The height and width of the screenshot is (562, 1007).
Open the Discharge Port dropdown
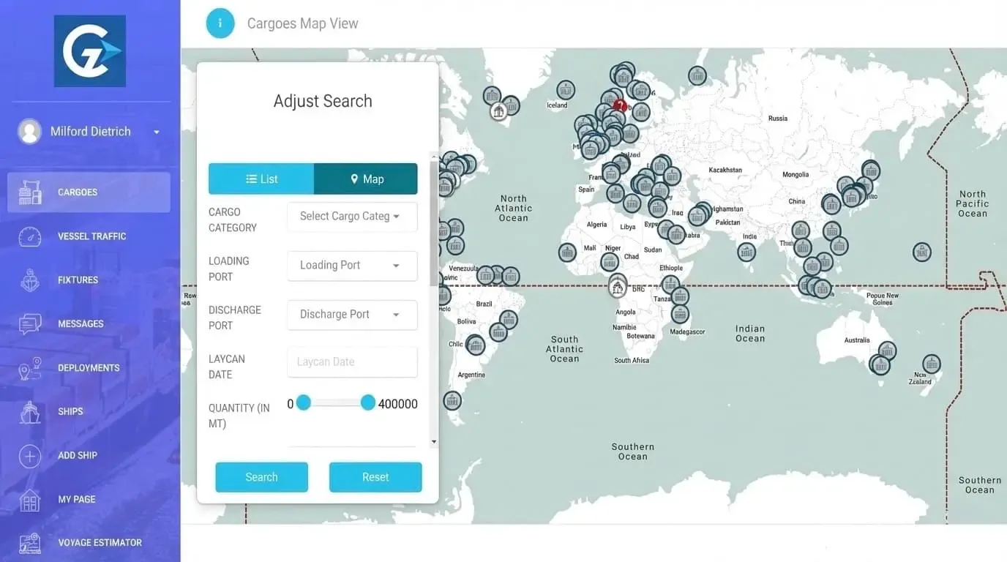coord(351,315)
